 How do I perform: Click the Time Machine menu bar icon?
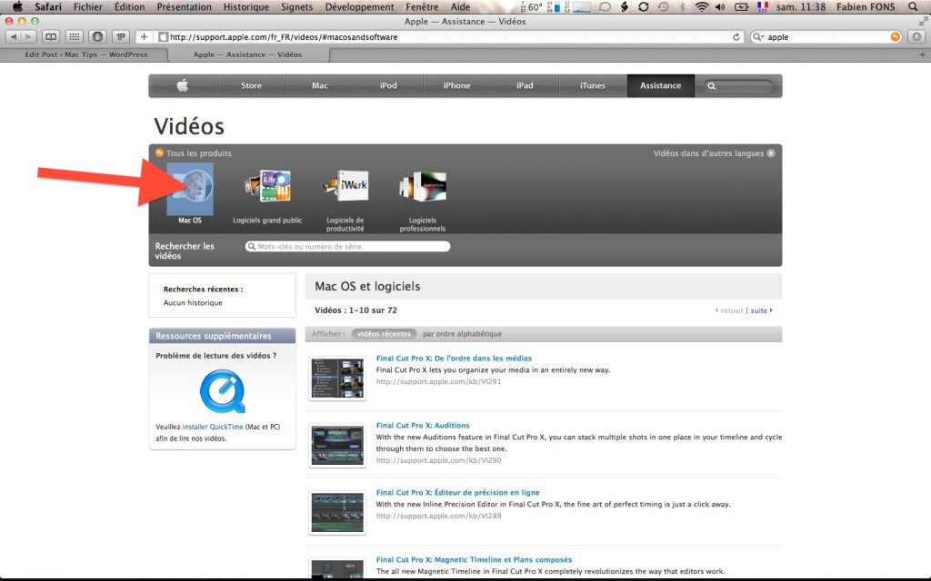point(663,7)
